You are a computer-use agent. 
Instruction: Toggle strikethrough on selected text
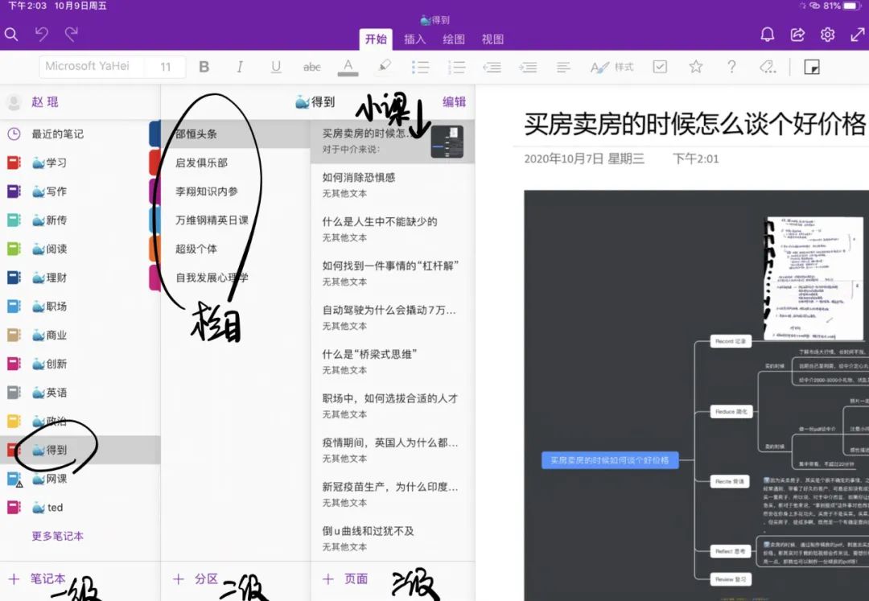[312, 67]
